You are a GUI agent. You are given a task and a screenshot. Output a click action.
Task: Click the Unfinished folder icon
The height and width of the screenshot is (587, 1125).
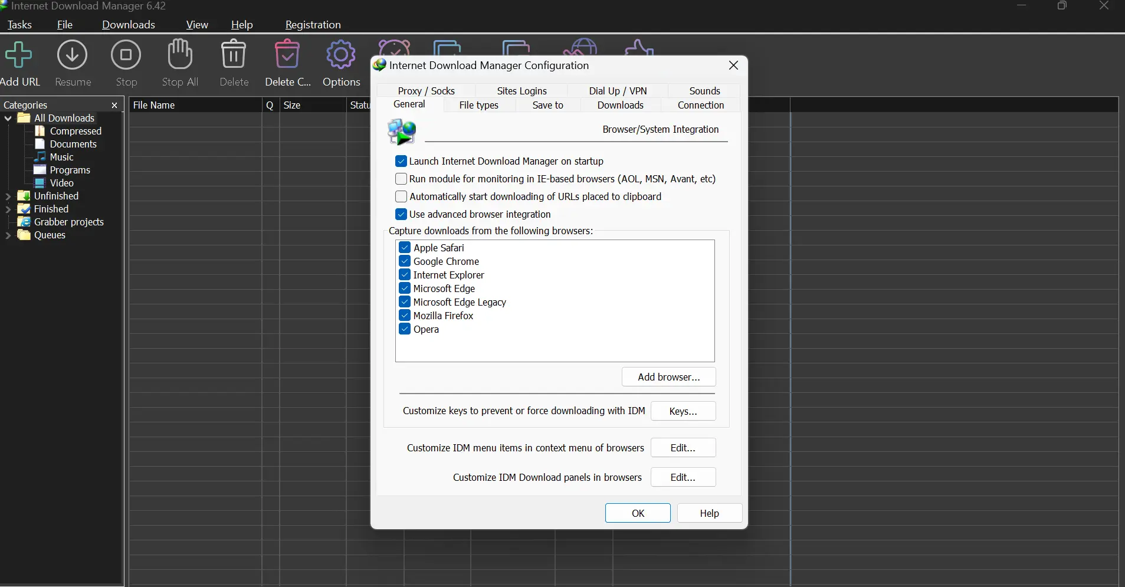tap(24, 196)
